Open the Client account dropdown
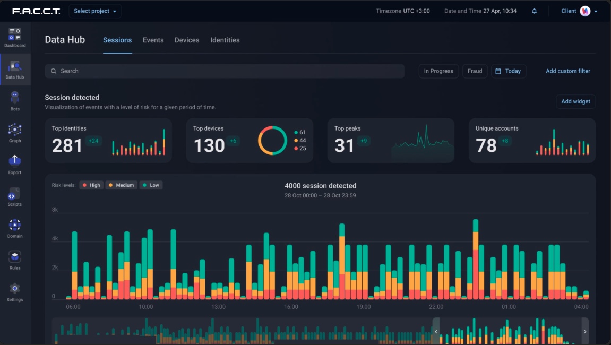 (579, 11)
